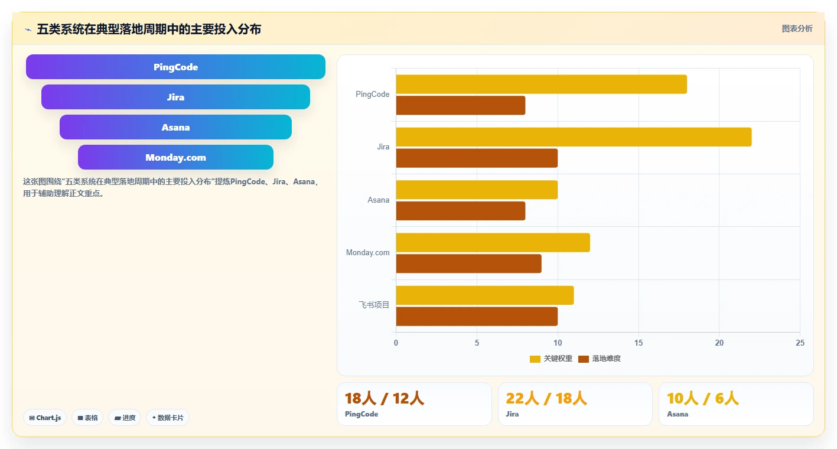Select the PingCode funnel bar

point(175,67)
